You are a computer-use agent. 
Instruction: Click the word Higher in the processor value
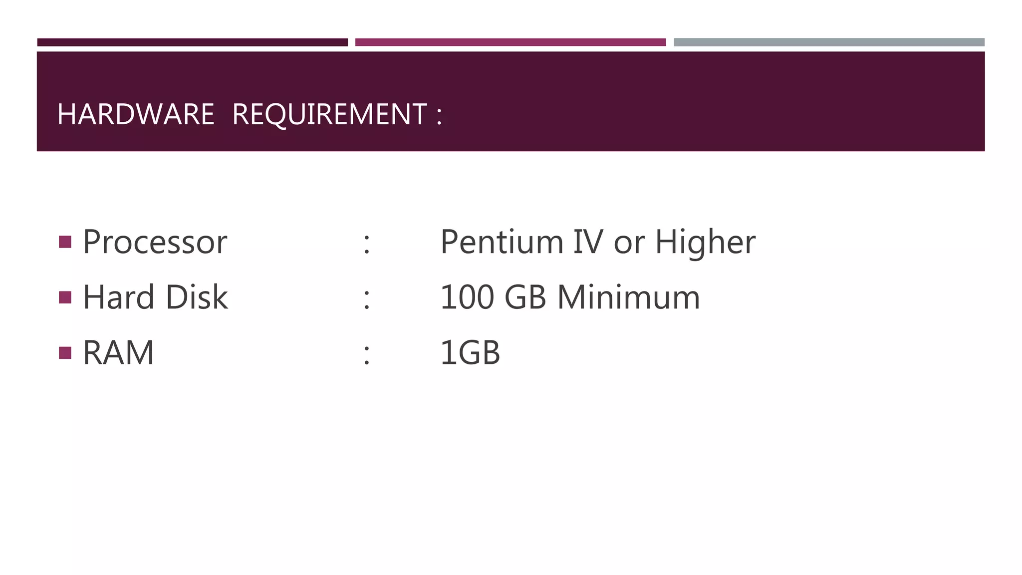pyautogui.click(x=705, y=242)
